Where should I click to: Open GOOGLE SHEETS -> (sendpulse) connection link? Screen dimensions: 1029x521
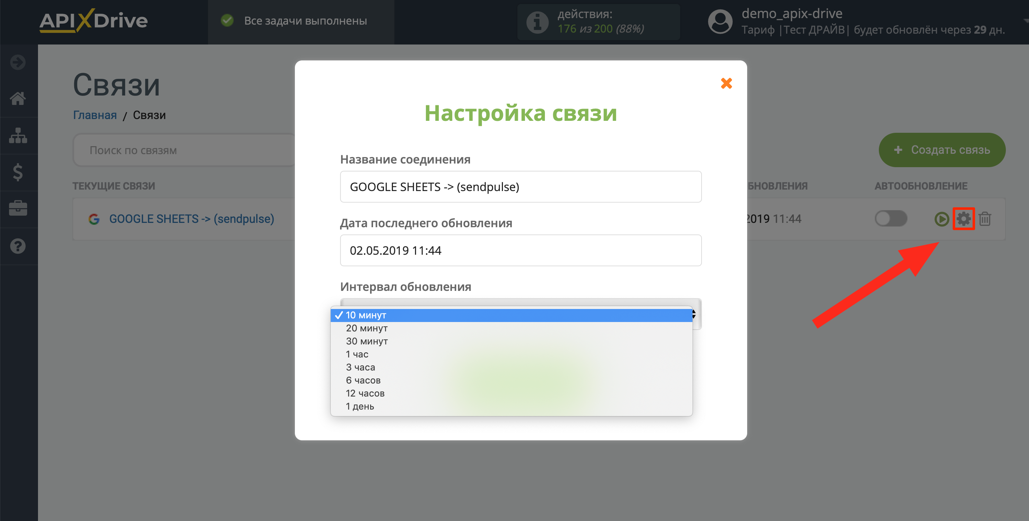pyautogui.click(x=192, y=219)
